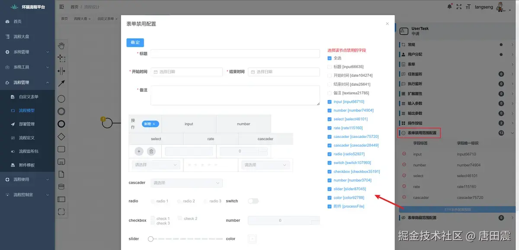
Task: Click the trash delete button in table row
Action: coord(151,151)
